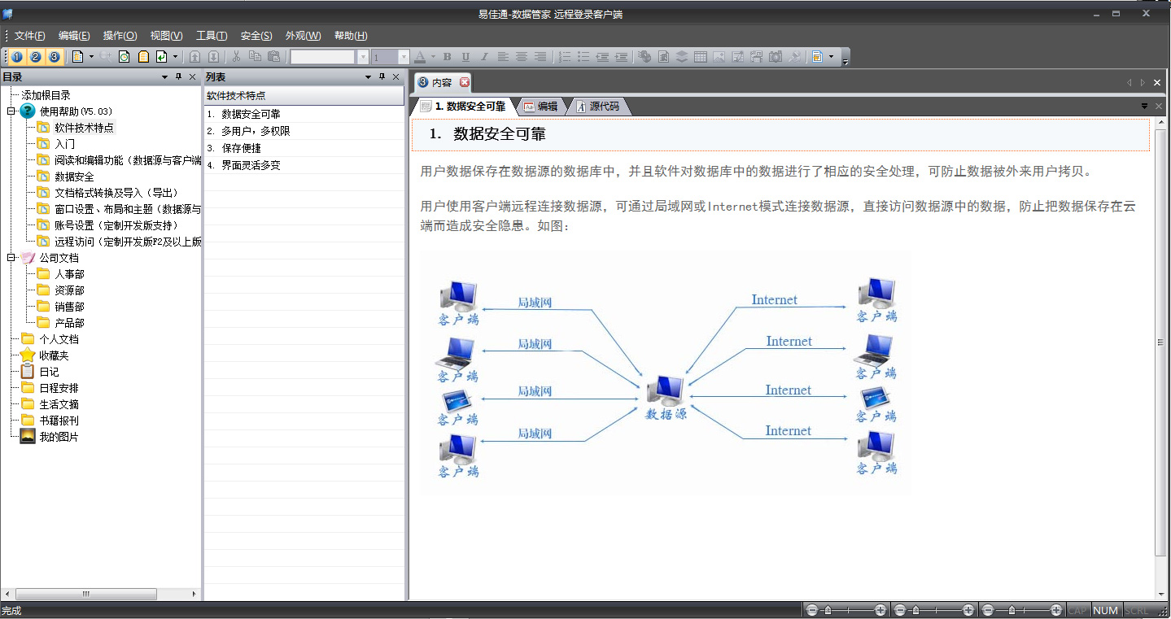The height and width of the screenshot is (619, 1171).
Task: Collapse the 使用帮助 tree node
Action: [x=11, y=111]
